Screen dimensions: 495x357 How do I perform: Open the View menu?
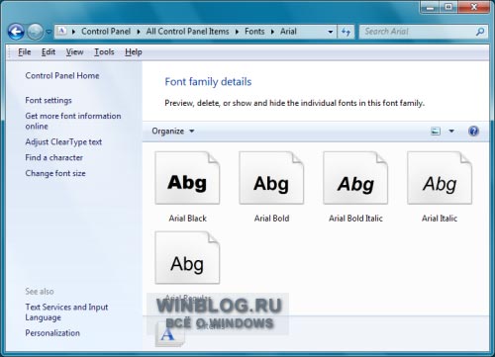click(x=74, y=52)
